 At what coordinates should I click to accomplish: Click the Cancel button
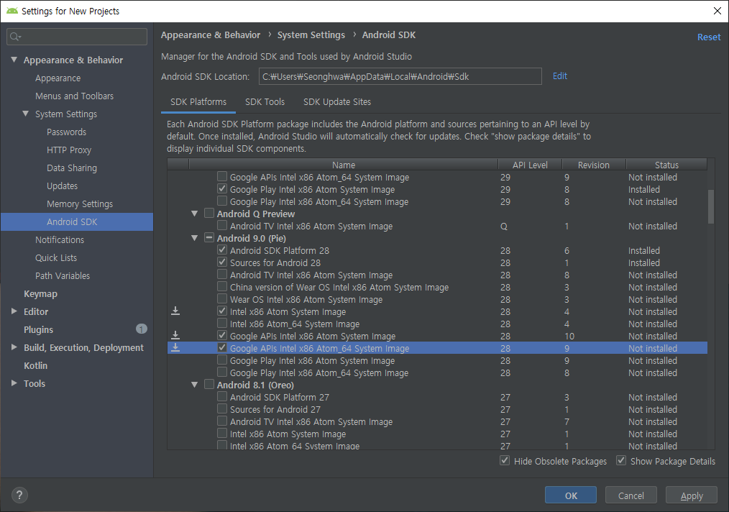[631, 495]
